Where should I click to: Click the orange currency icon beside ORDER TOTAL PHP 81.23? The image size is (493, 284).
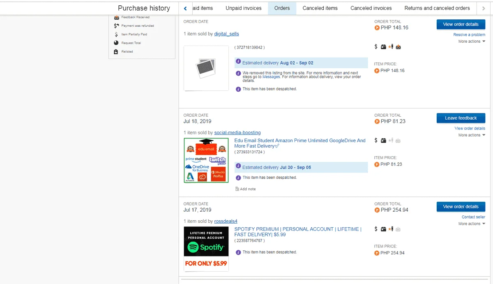[x=377, y=121]
